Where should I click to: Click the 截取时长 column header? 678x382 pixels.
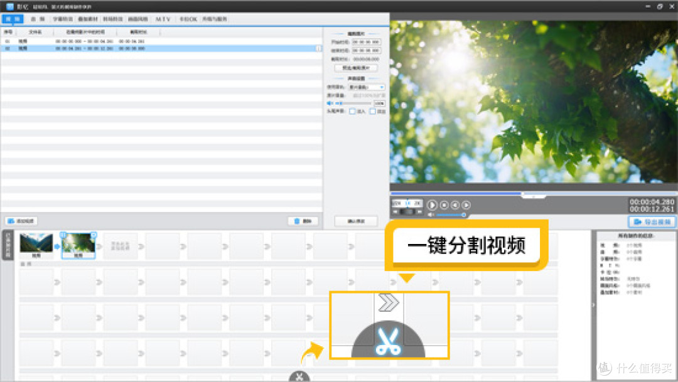tap(138, 32)
